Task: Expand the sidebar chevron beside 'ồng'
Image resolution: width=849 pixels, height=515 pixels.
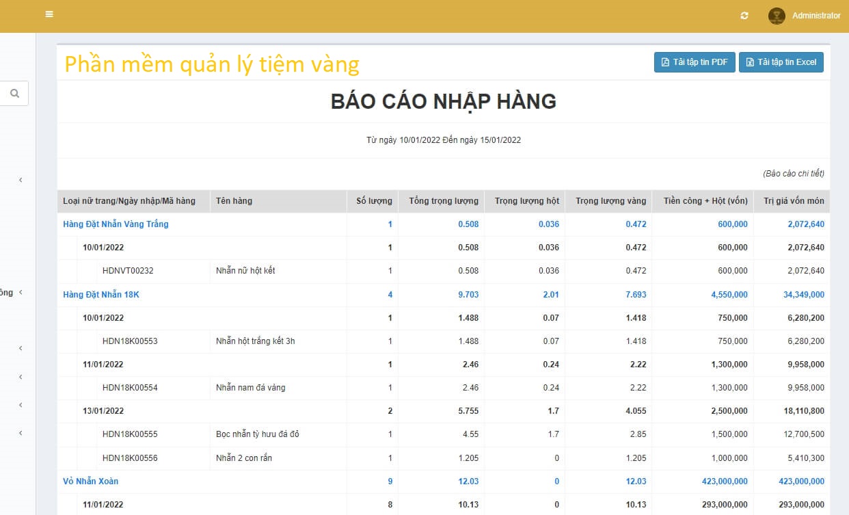Action: (21, 292)
